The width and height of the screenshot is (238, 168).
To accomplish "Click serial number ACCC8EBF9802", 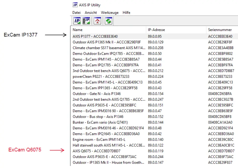I will click(x=220, y=54).
